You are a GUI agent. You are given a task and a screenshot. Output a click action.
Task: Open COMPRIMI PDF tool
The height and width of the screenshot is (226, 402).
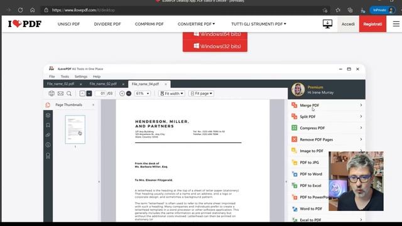[149, 24]
